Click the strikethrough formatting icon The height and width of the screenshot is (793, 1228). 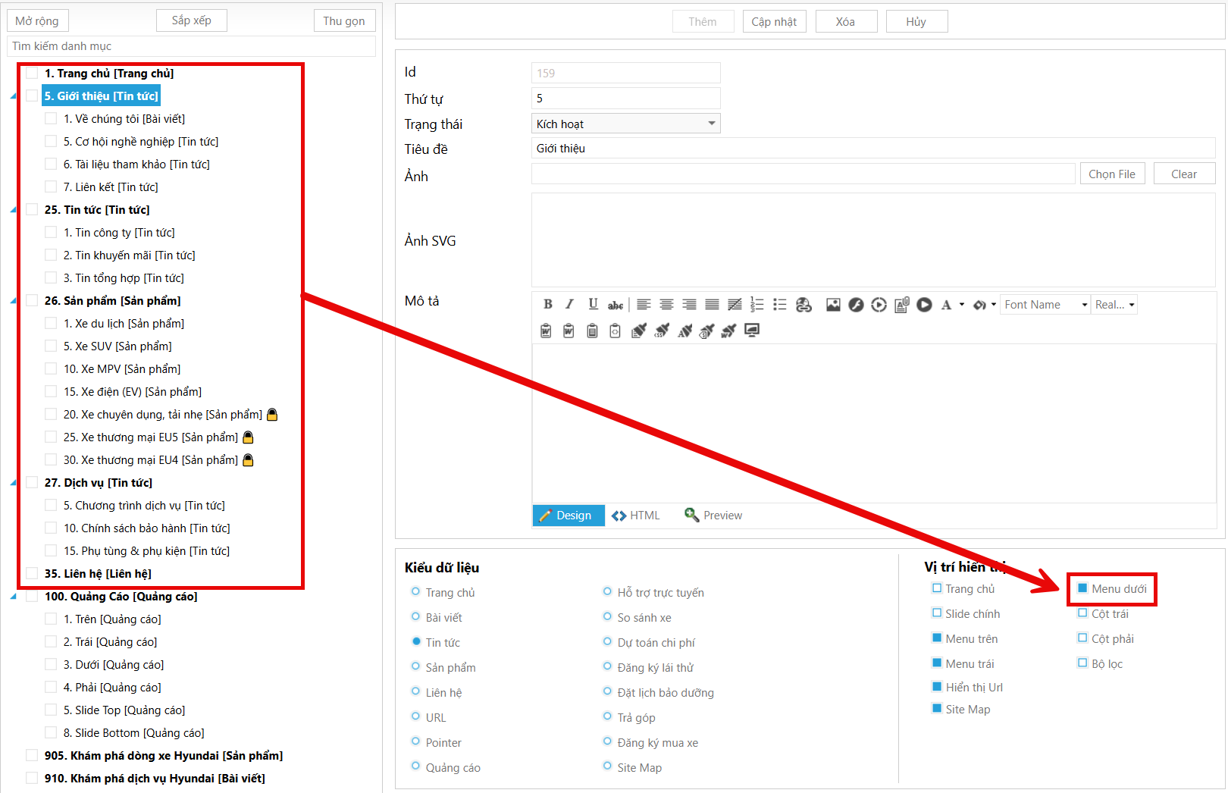pos(616,305)
